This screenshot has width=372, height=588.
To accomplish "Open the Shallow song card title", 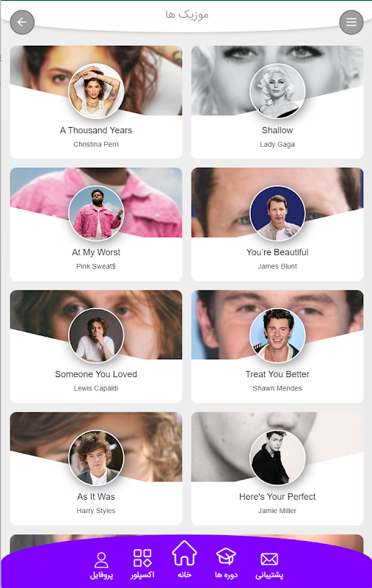I will click(277, 130).
